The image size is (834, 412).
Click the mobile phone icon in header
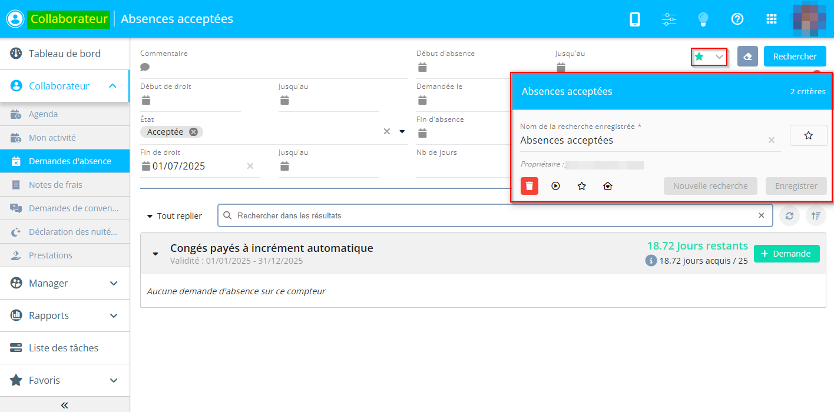[x=635, y=19]
